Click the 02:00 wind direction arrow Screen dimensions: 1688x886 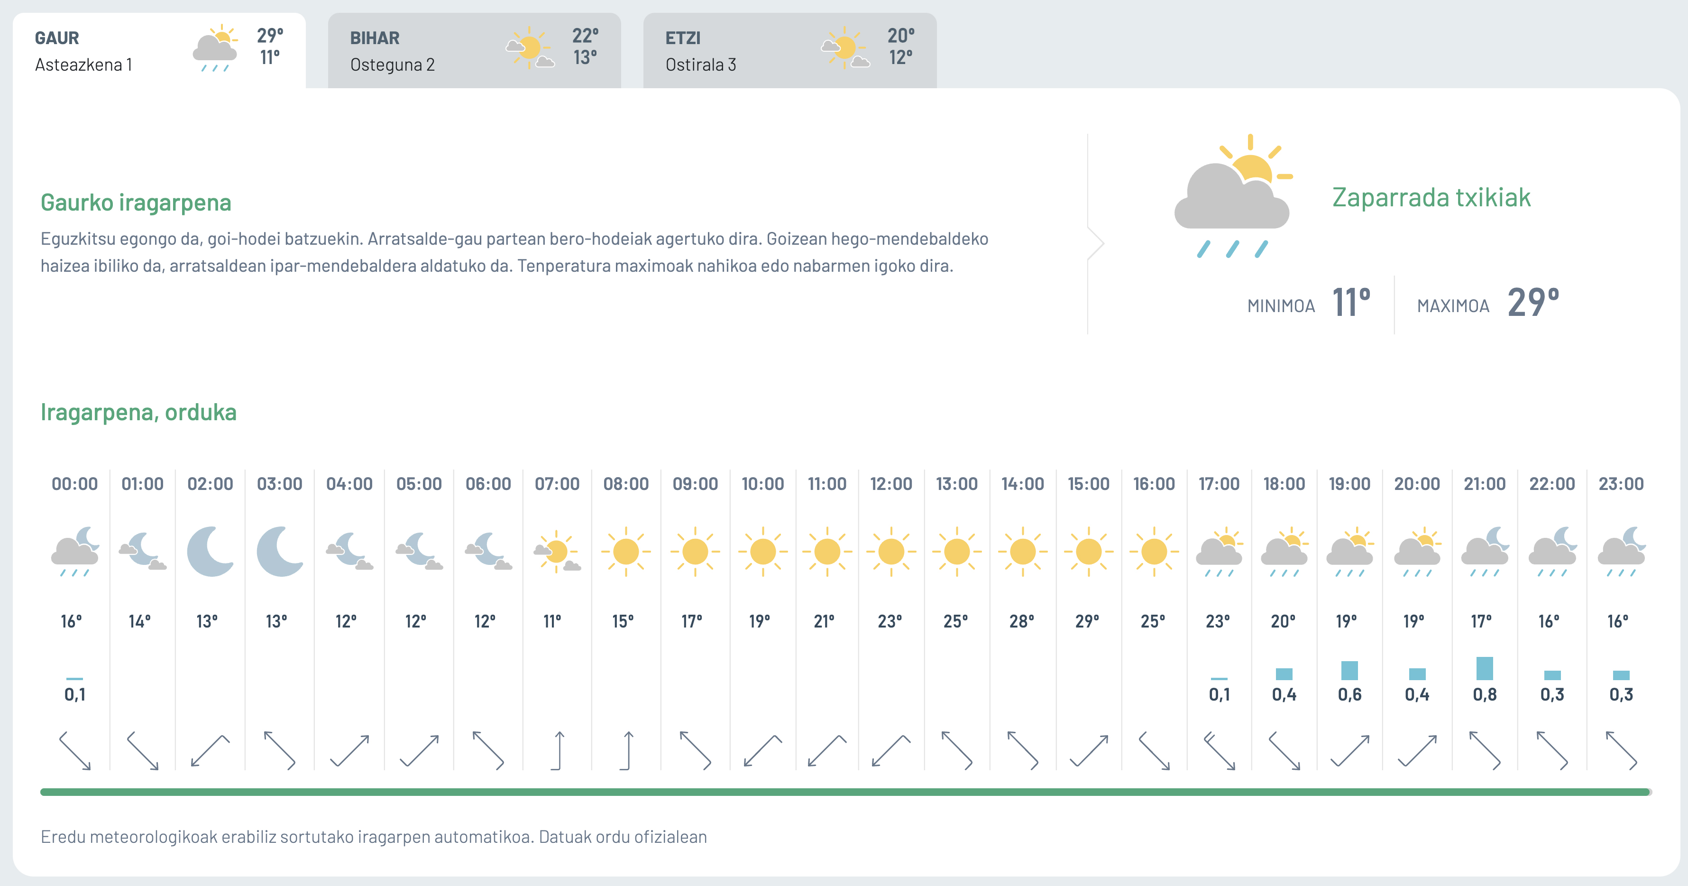tap(211, 750)
